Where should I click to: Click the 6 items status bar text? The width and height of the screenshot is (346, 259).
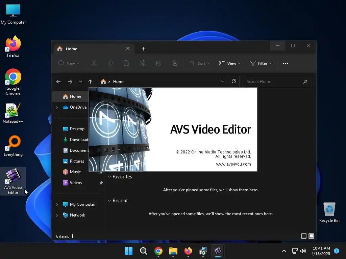click(63, 236)
